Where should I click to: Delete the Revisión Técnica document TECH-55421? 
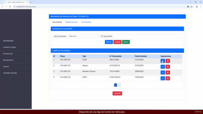168,73
